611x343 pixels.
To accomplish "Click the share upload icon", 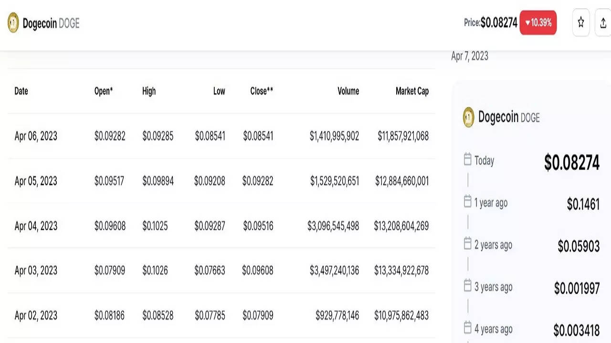I will click(x=603, y=22).
